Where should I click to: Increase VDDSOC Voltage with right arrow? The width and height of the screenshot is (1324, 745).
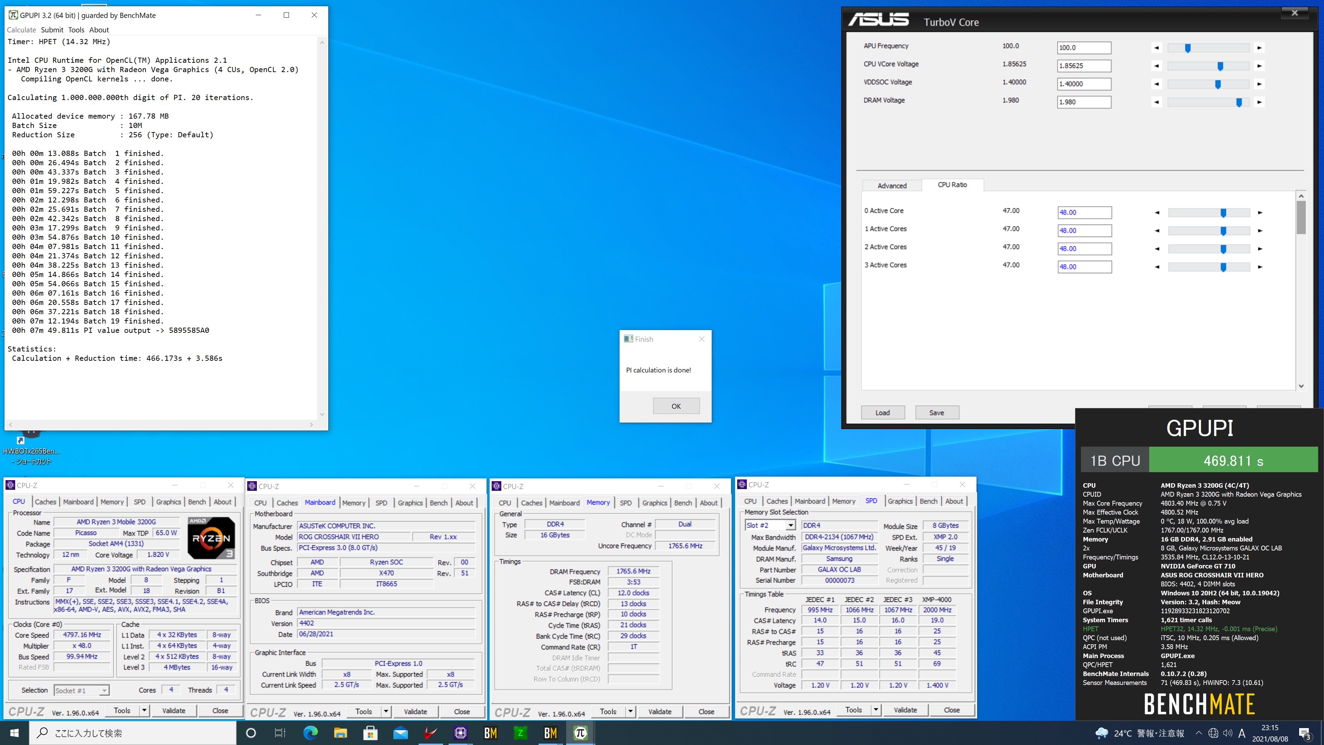[x=1259, y=84]
